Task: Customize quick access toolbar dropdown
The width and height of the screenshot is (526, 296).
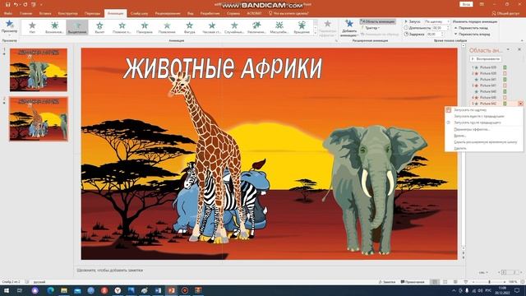Action: pyautogui.click(x=41, y=5)
